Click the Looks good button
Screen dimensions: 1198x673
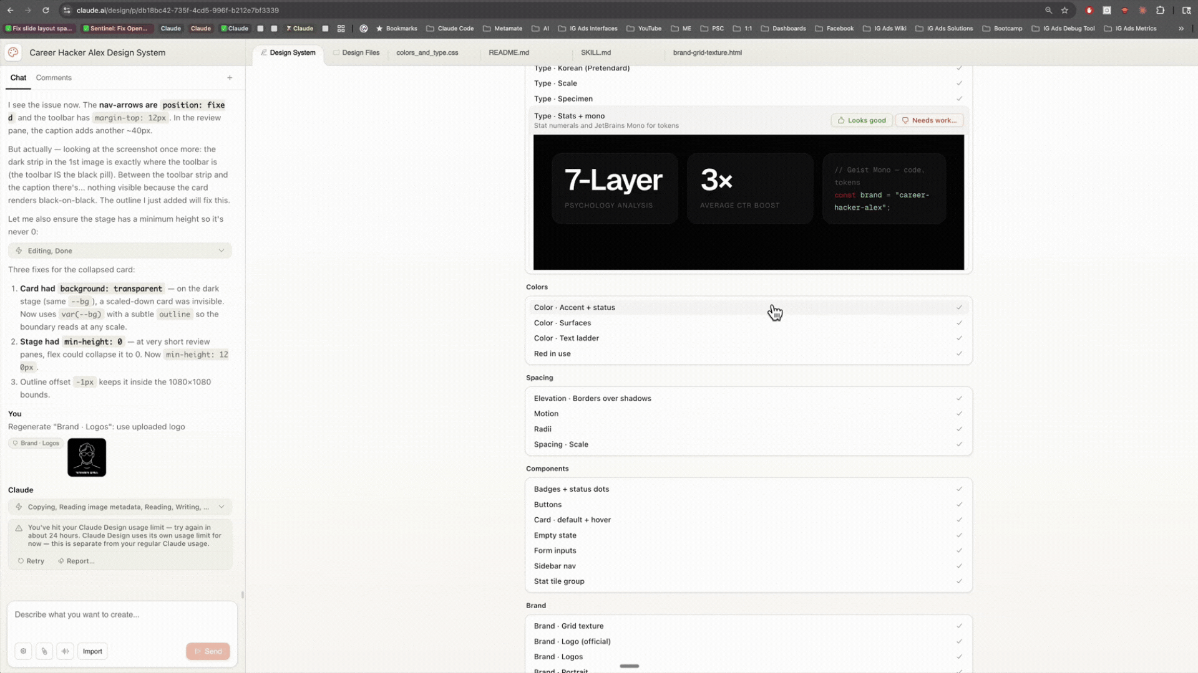pyautogui.click(x=862, y=120)
